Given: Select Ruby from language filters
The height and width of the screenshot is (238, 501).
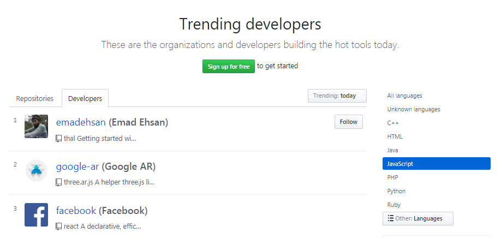Looking at the screenshot, I should [x=393, y=205].
